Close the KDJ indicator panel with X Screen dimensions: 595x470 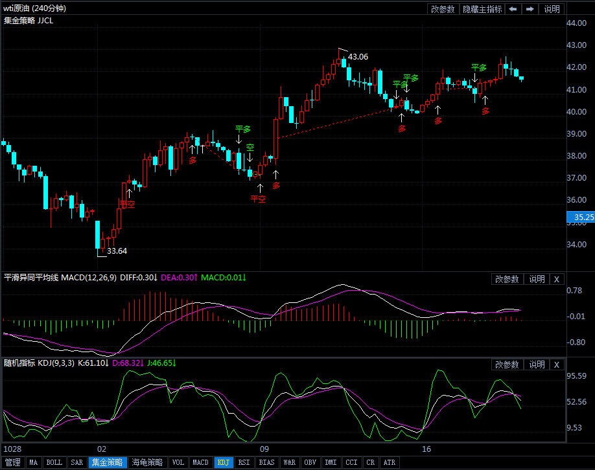[x=557, y=364]
